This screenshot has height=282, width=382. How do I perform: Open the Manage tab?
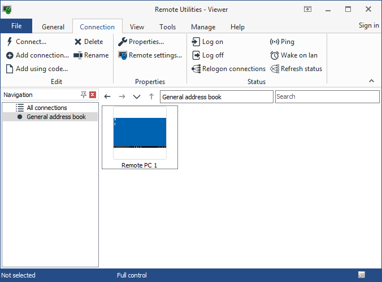pos(203,27)
